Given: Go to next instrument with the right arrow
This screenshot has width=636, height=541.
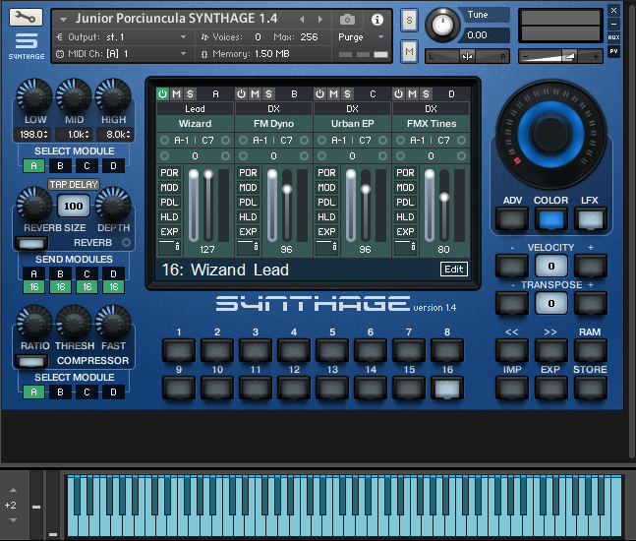Looking at the screenshot, I should tap(320, 19).
